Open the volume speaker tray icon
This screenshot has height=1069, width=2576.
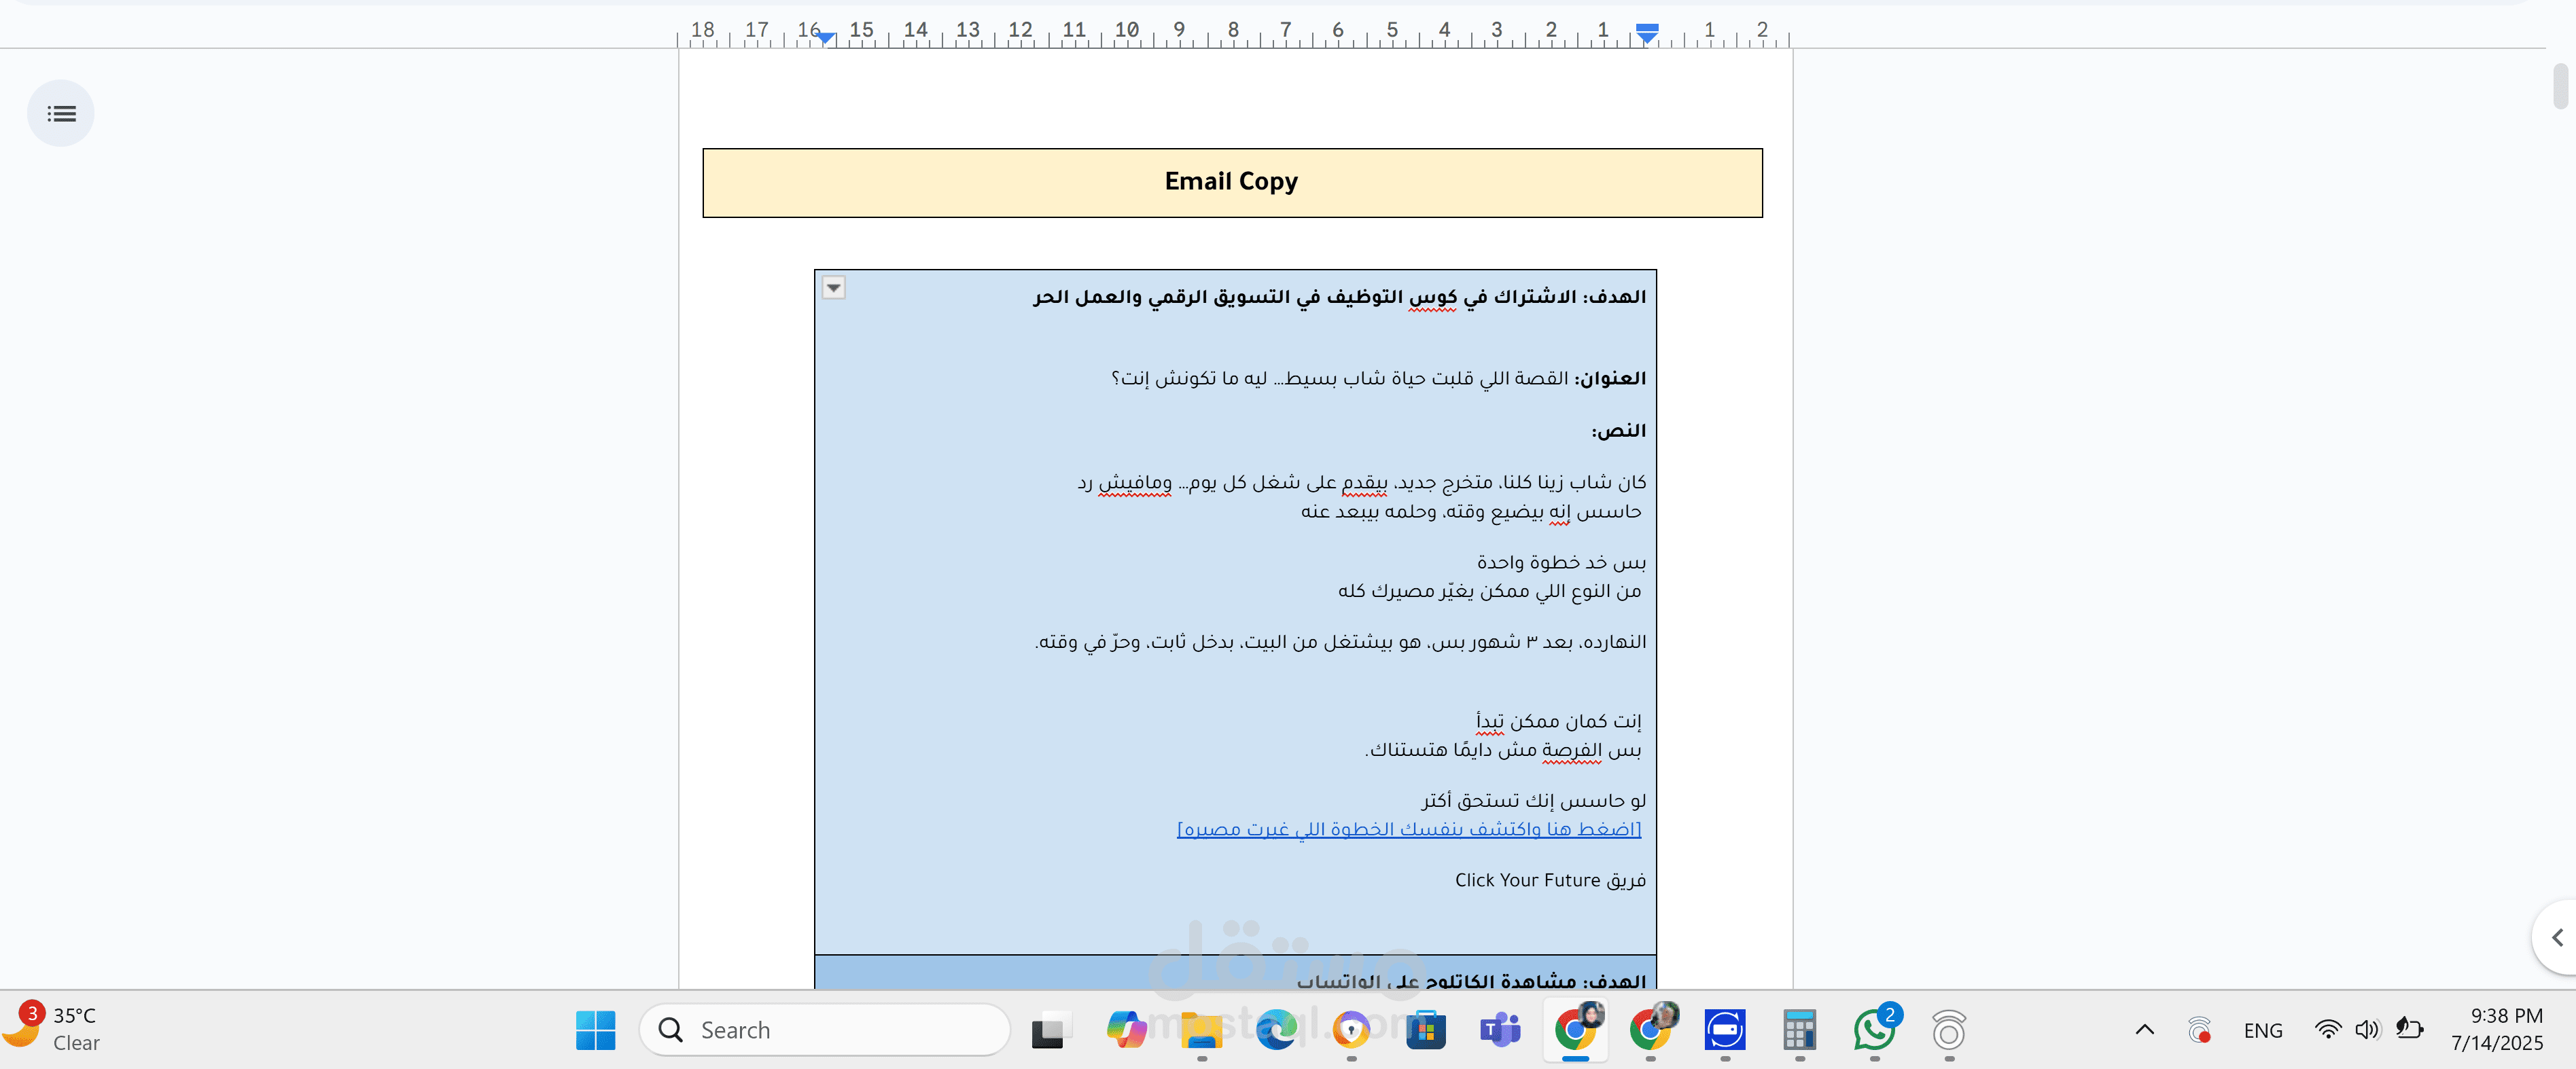point(2367,1029)
